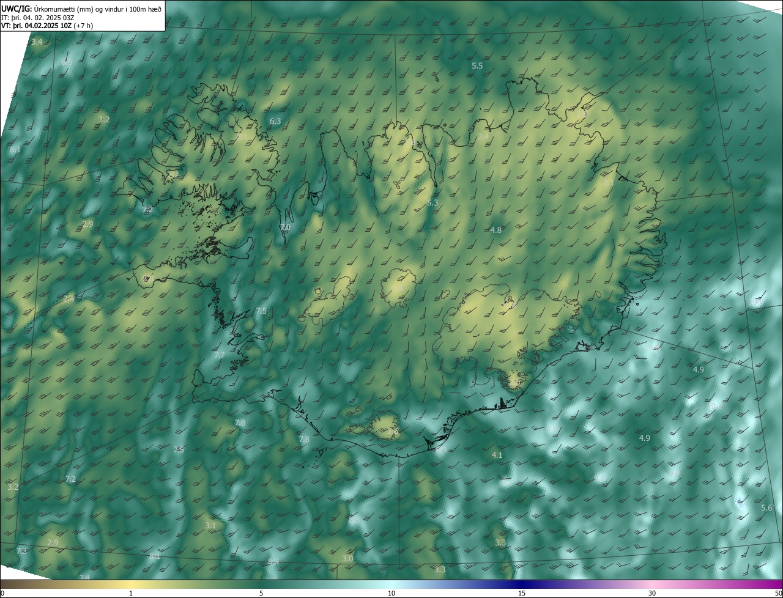Click the 8.4 value on the map
Screen dimensions: 783x598
point(273,562)
